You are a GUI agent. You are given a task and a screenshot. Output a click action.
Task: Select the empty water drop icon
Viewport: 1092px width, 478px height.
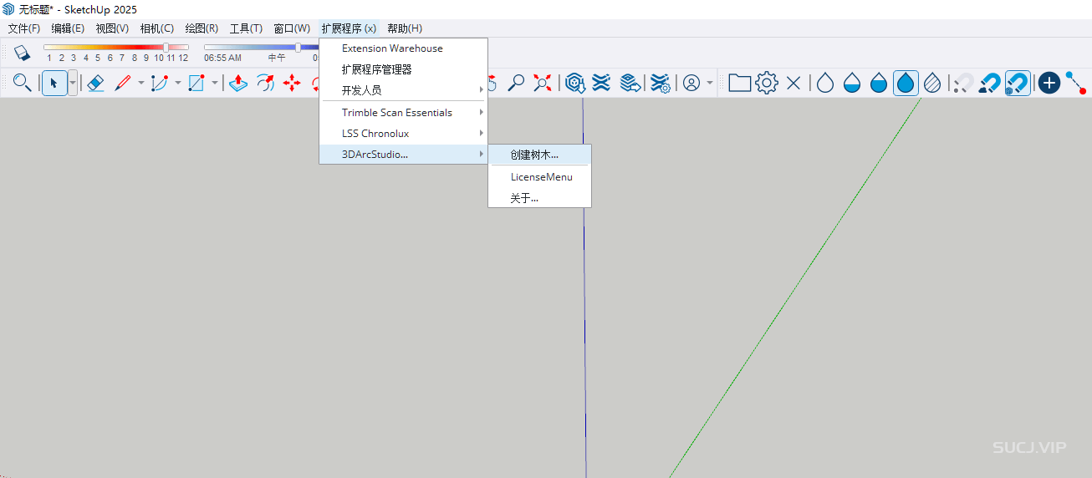(x=825, y=83)
